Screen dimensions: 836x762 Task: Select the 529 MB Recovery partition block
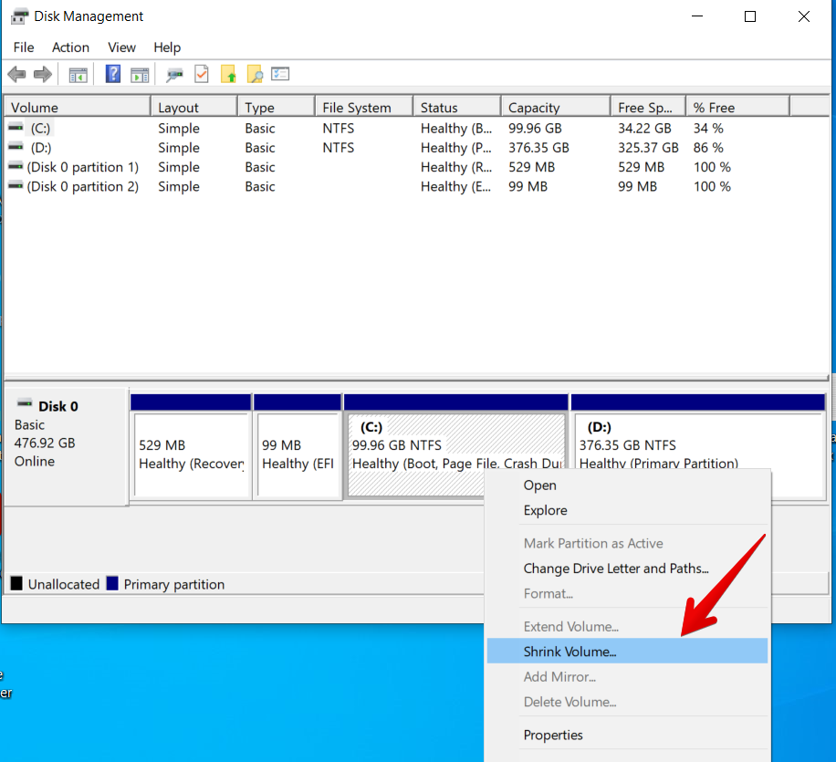[x=191, y=454]
